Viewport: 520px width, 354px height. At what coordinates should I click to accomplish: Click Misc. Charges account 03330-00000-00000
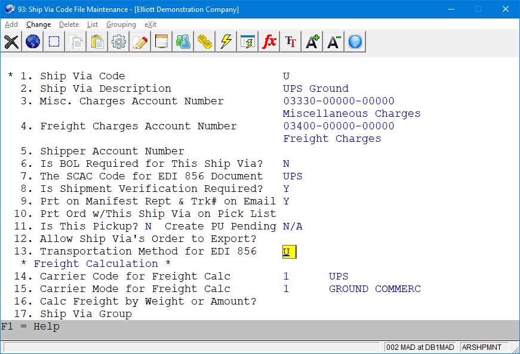coord(339,101)
